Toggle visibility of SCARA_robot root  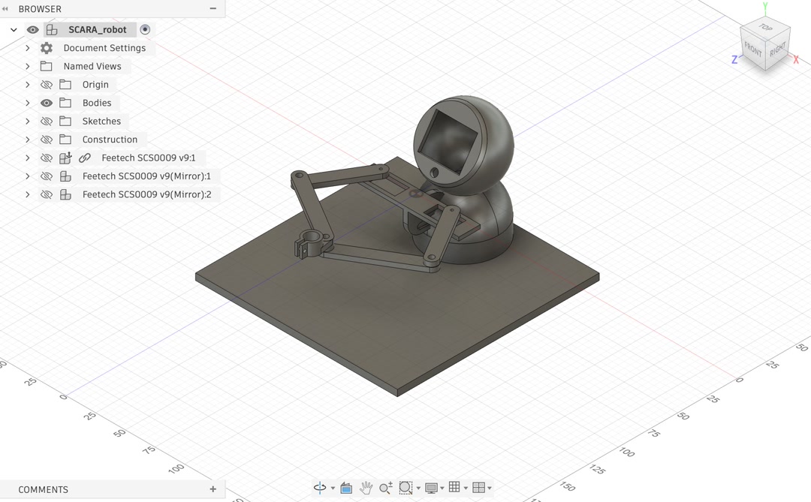click(x=32, y=30)
